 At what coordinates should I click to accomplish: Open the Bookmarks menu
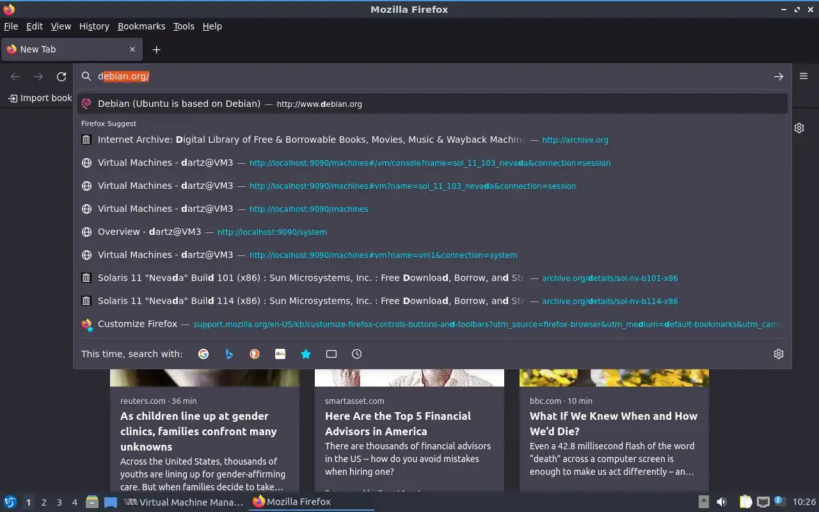click(x=141, y=26)
